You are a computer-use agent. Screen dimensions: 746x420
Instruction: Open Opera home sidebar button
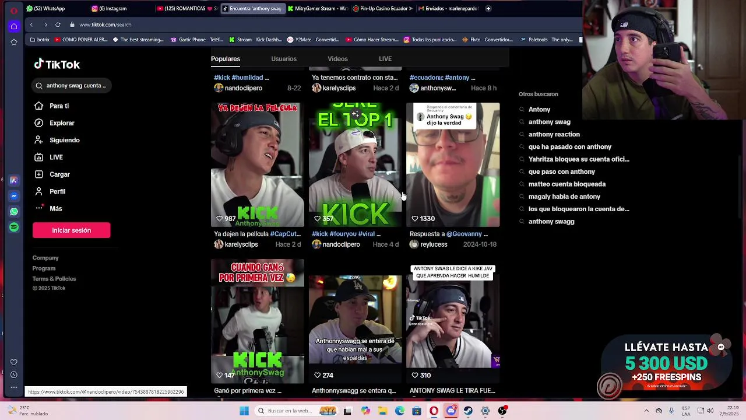(x=14, y=26)
